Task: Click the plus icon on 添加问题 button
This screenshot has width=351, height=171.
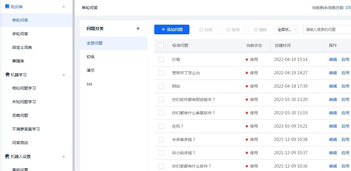Action: coord(163,29)
